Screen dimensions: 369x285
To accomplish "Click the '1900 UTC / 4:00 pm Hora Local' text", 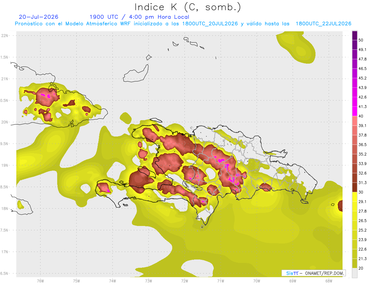I will 139,17.
